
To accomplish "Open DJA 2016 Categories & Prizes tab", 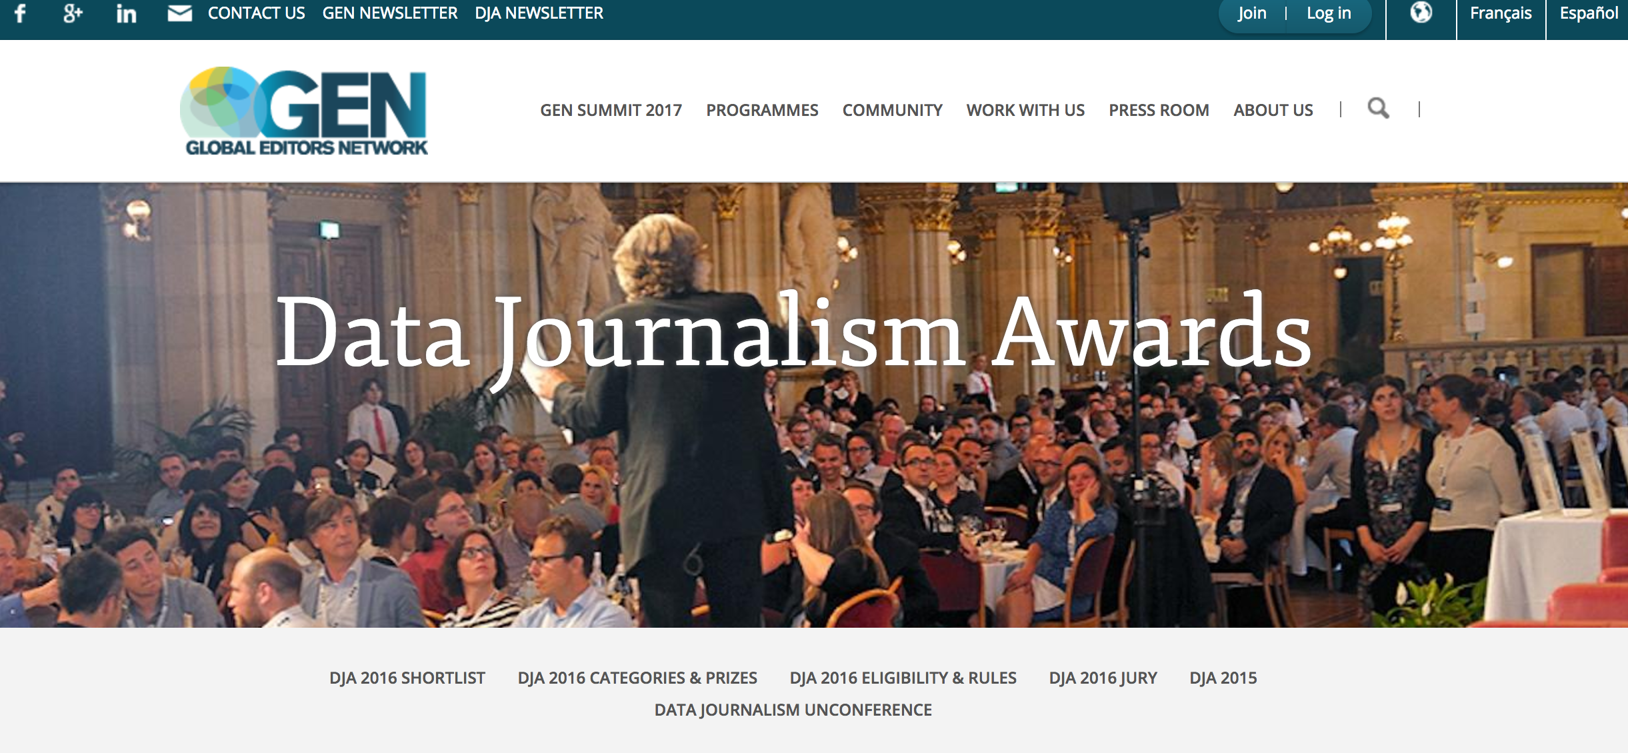I will point(637,678).
